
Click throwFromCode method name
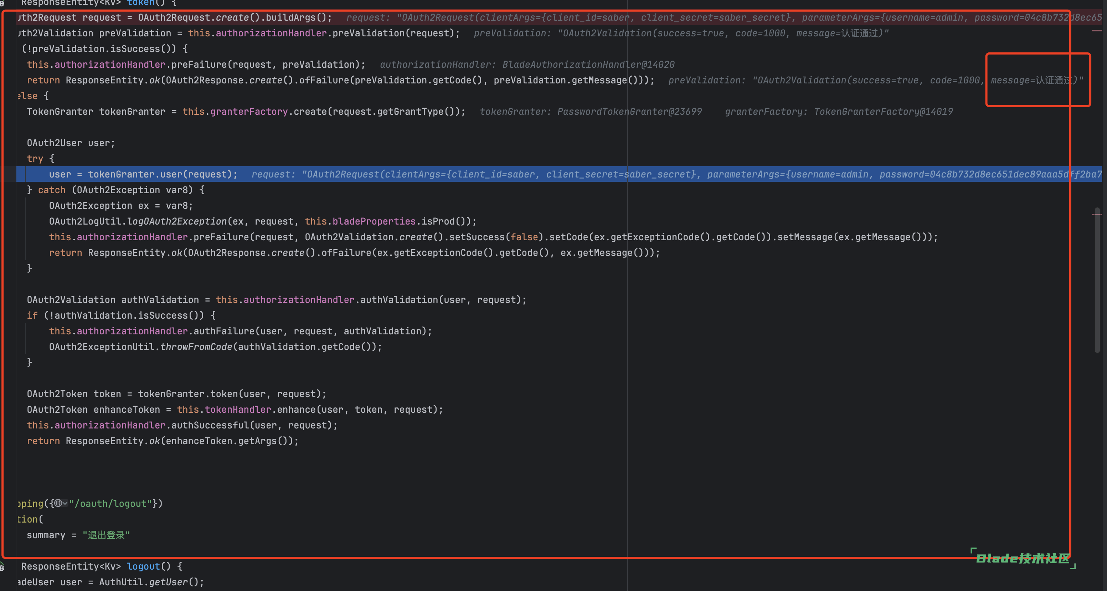pos(196,347)
